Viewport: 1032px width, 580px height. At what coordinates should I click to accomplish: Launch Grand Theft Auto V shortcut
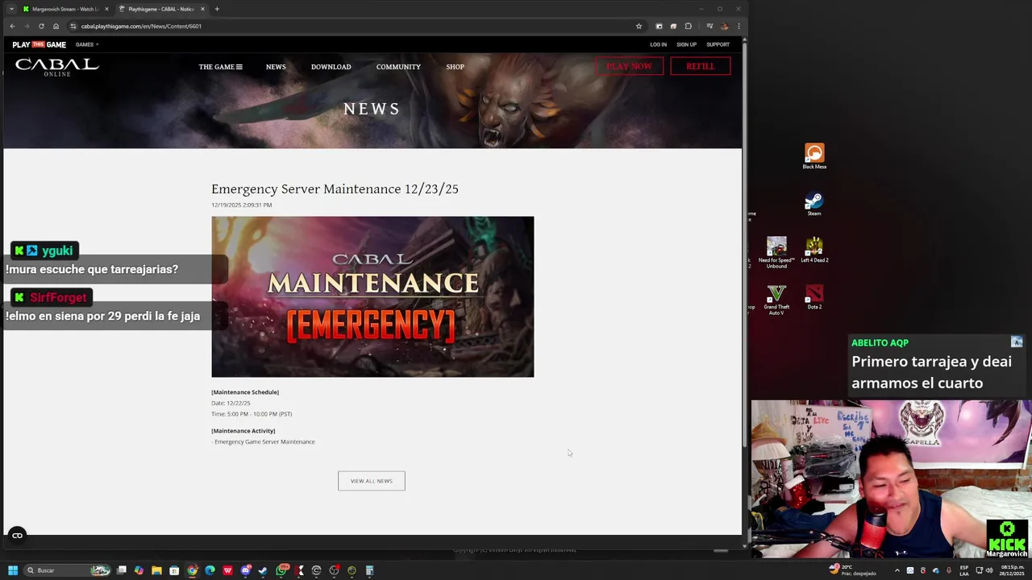(x=776, y=300)
